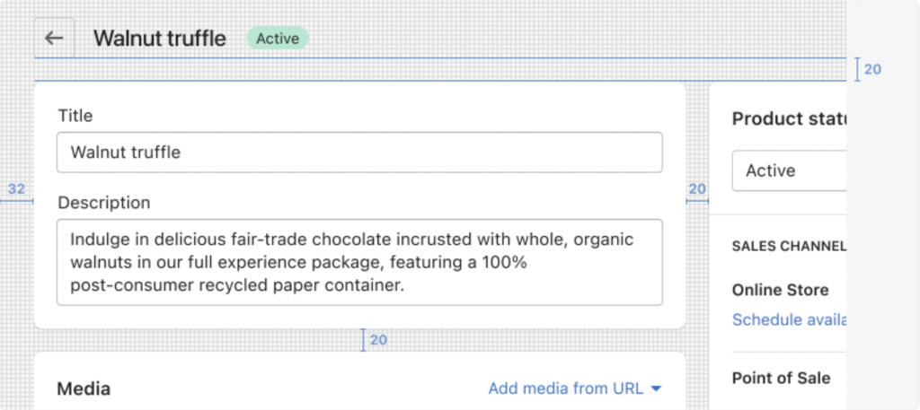The width and height of the screenshot is (920, 410).
Task: Click the 20 spacing marker at top right
Action: [872, 69]
